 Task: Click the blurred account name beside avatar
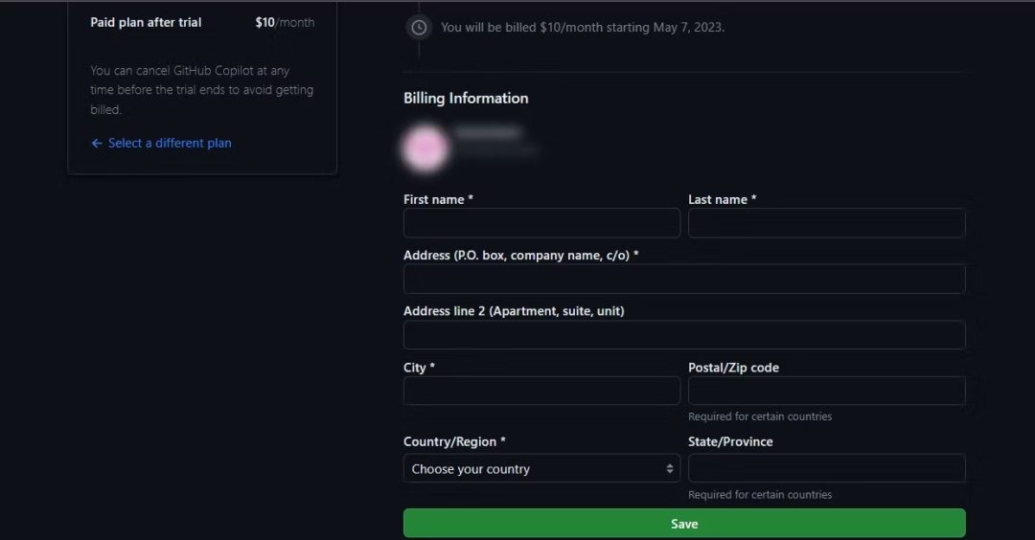pos(489,133)
